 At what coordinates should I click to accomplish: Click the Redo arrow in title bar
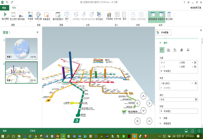[x=12, y=2]
